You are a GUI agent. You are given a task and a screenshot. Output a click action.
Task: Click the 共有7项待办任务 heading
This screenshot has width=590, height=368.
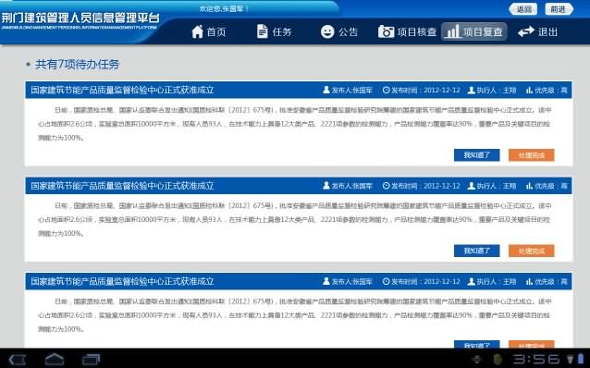point(77,65)
